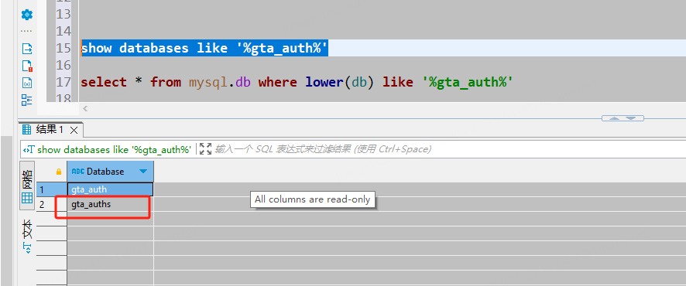Click the Database column header
686x286 pixels.
coord(110,172)
